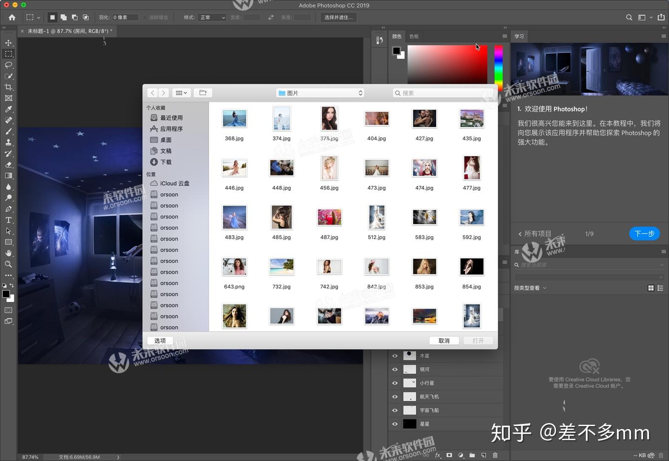Hide the 木星 layer
The width and height of the screenshot is (669, 461).
point(395,356)
